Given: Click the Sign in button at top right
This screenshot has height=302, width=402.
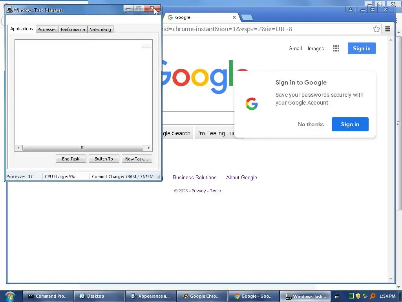Looking at the screenshot, I should [362, 48].
